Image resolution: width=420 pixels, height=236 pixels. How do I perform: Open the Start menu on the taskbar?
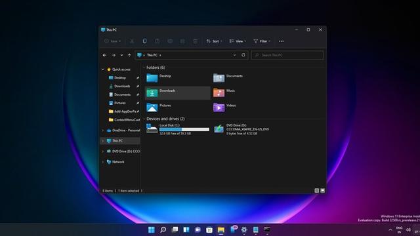[152, 229]
